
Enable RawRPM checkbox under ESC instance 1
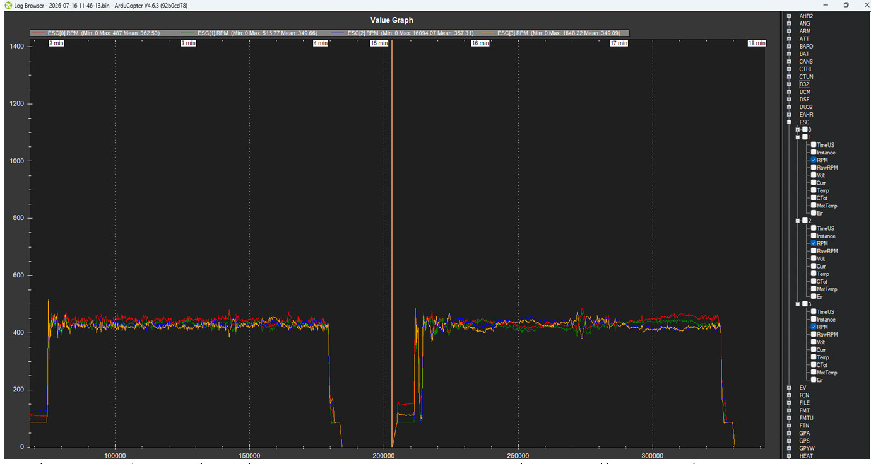click(814, 168)
